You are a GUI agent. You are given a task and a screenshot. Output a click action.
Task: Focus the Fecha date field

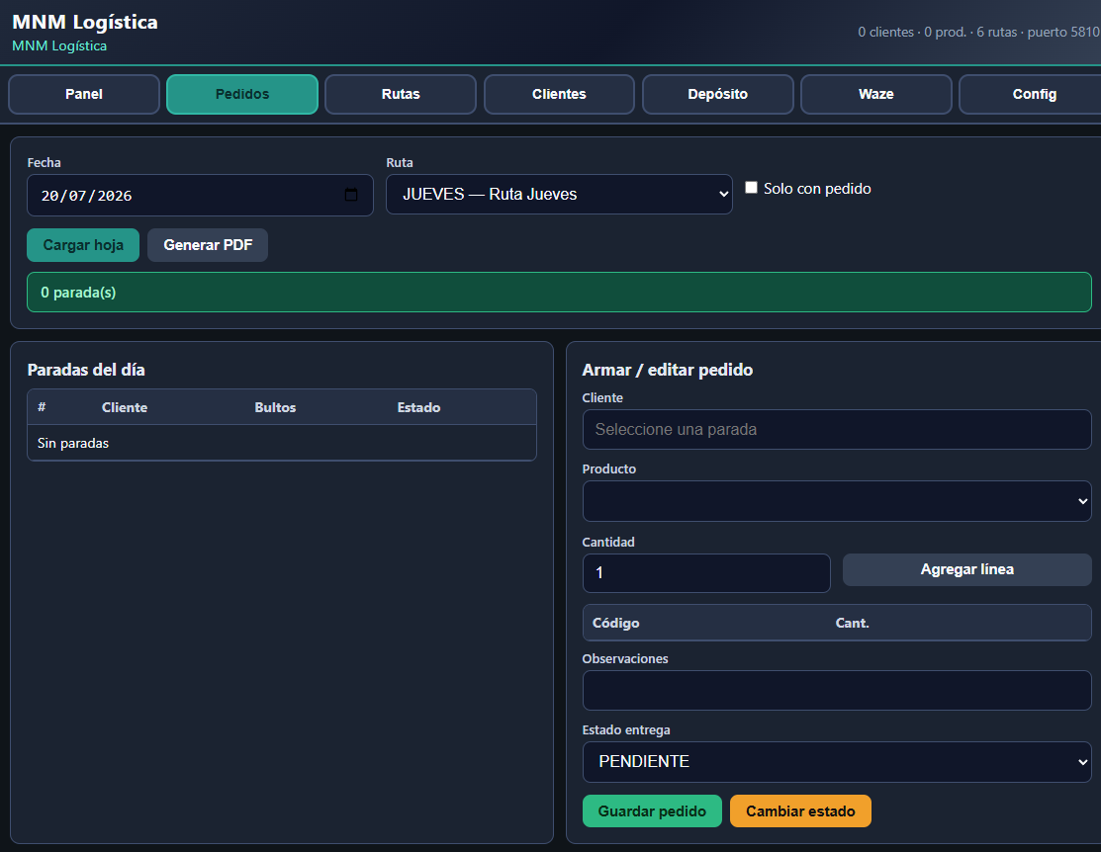click(200, 195)
